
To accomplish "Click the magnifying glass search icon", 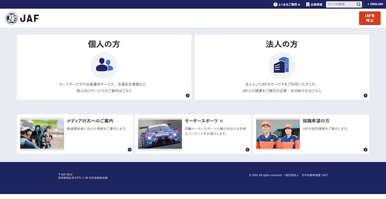I will [358, 4].
